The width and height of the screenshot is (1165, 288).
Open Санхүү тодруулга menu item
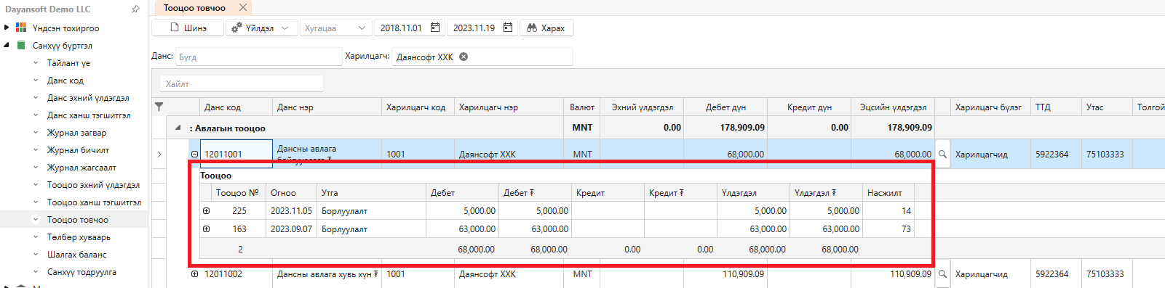click(81, 272)
